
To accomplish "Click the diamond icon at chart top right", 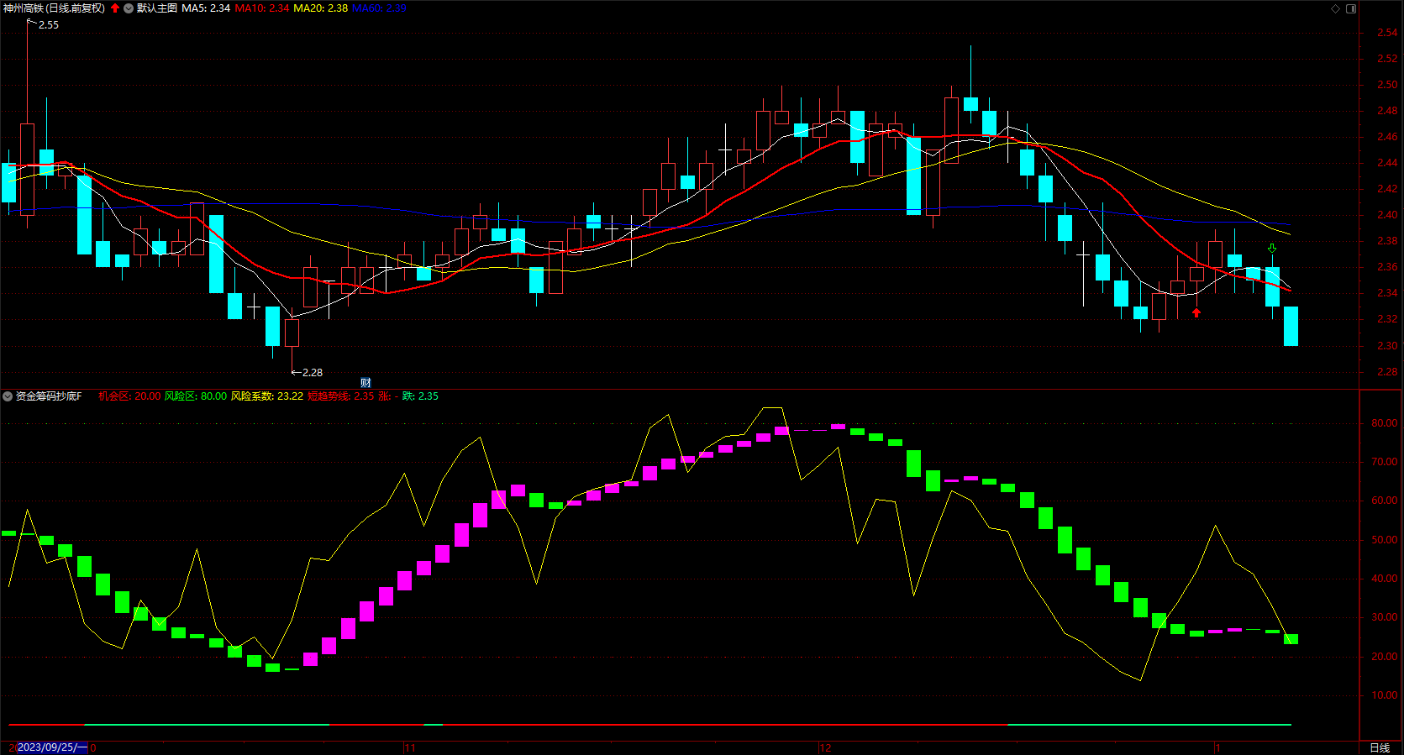I will pyautogui.click(x=1336, y=8).
